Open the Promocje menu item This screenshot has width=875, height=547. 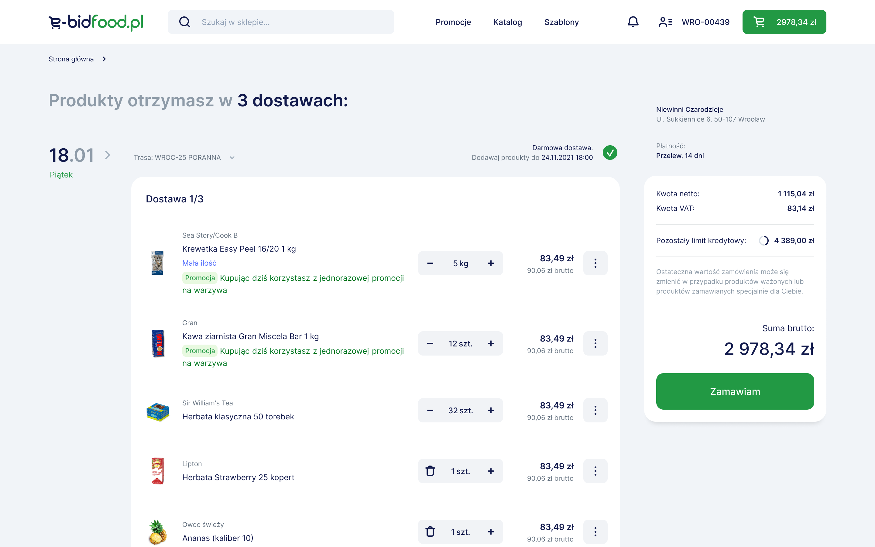(453, 22)
